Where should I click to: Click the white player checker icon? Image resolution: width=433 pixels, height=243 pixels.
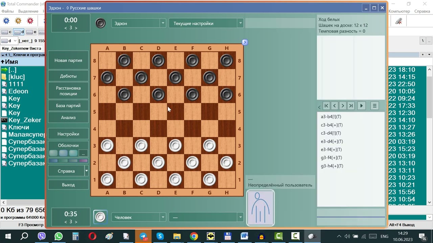click(100, 217)
